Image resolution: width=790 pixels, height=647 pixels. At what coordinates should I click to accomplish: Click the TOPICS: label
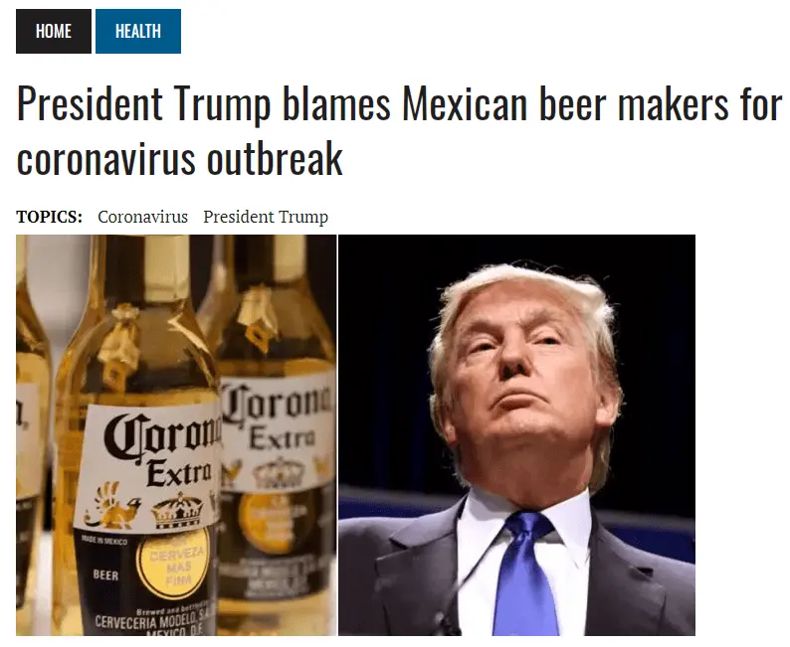(x=50, y=217)
